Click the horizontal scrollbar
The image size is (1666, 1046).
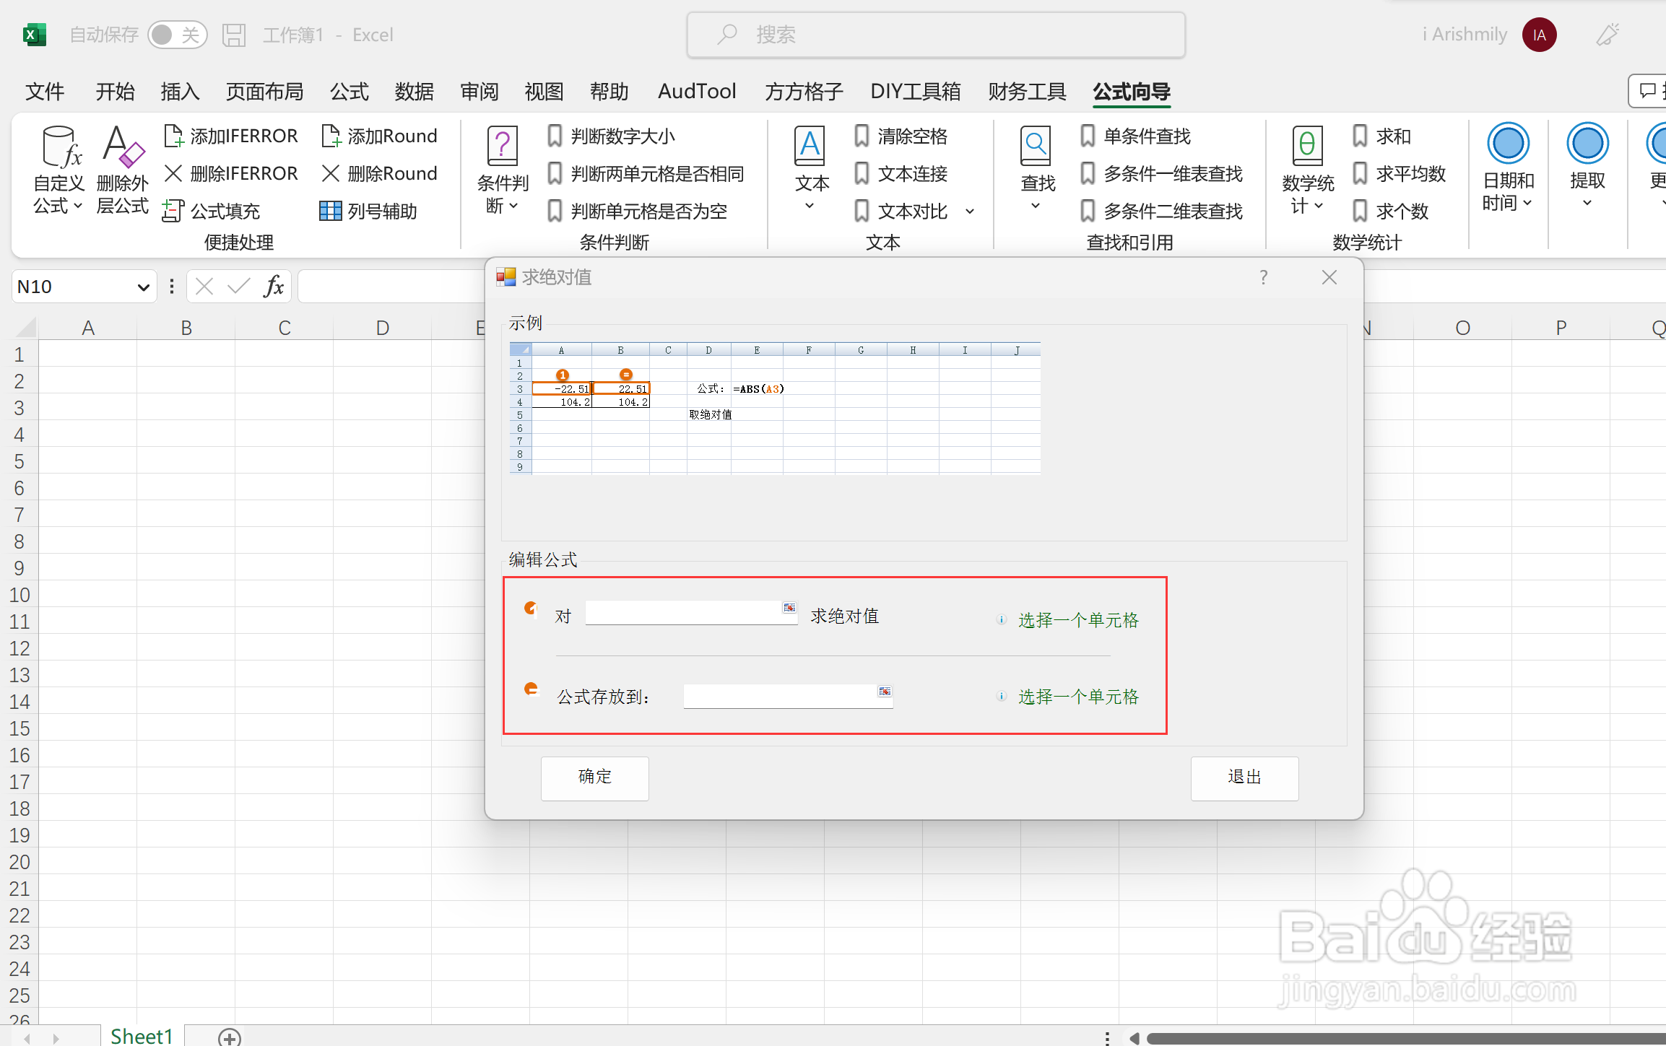coord(1405,1038)
